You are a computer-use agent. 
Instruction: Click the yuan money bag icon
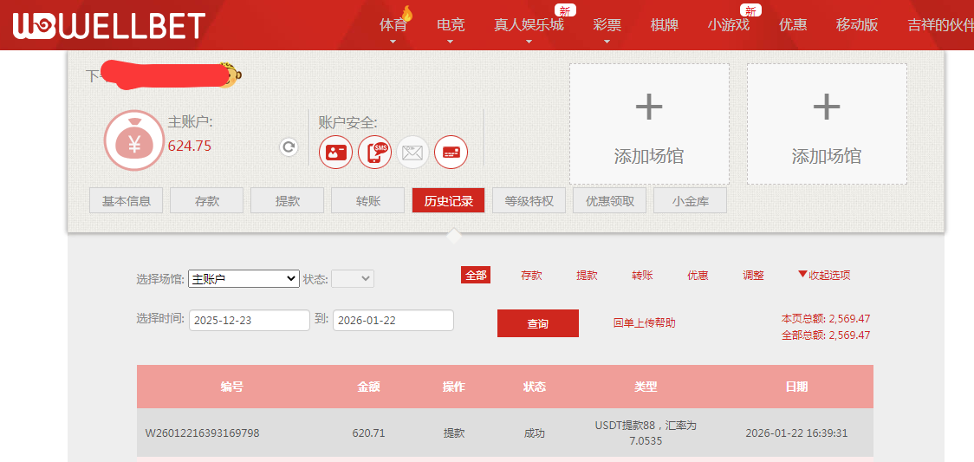[x=134, y=140]
